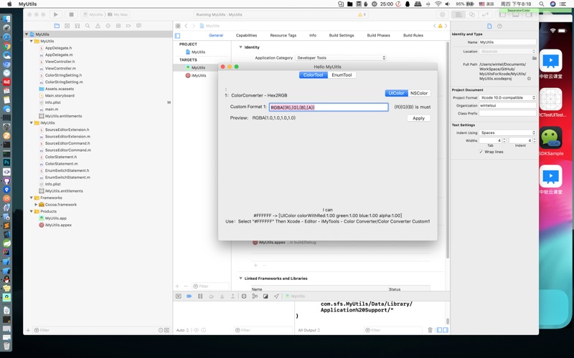Open the Debug navigator icon
This screenshot has width=574, height=358.
click(x=118, y=26)
